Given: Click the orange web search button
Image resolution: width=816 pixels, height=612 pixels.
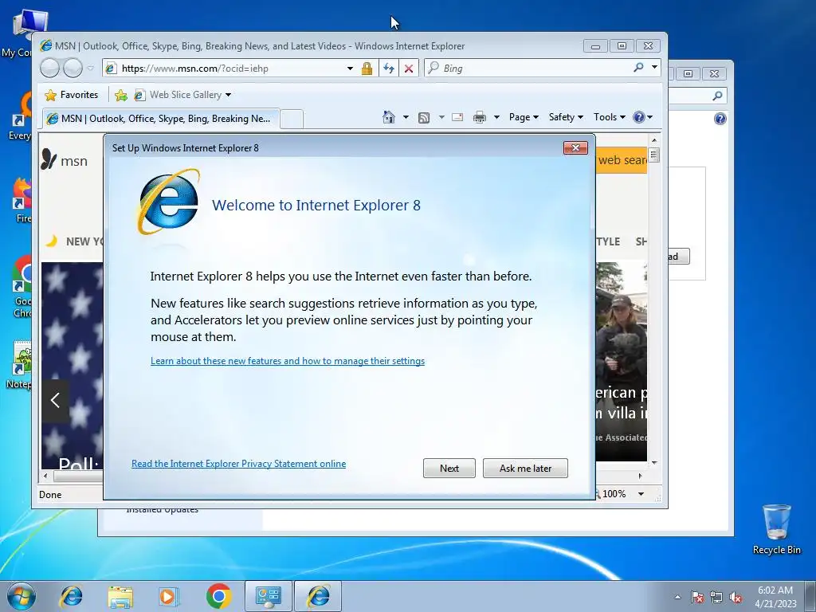Looking at the screenshot, I should click(622, 159).
